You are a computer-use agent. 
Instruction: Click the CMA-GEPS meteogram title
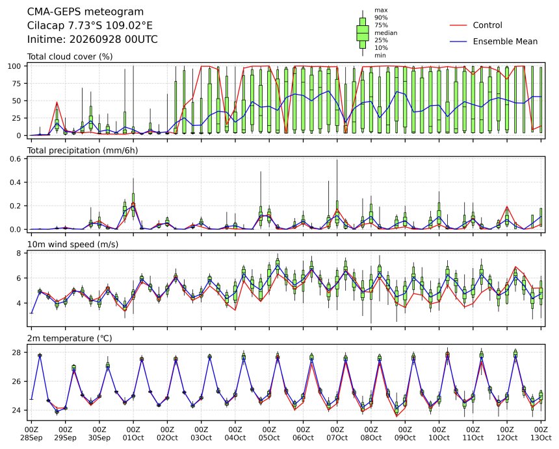click(86, 12)
